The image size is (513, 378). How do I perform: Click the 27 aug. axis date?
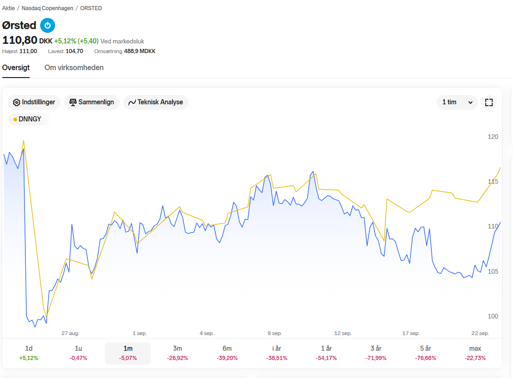pyautogui.click(x=70, y=333)
